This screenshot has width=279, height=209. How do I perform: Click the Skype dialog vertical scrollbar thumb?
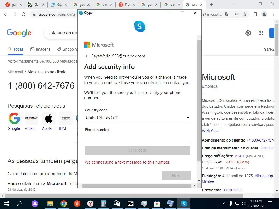pos(199,100)
